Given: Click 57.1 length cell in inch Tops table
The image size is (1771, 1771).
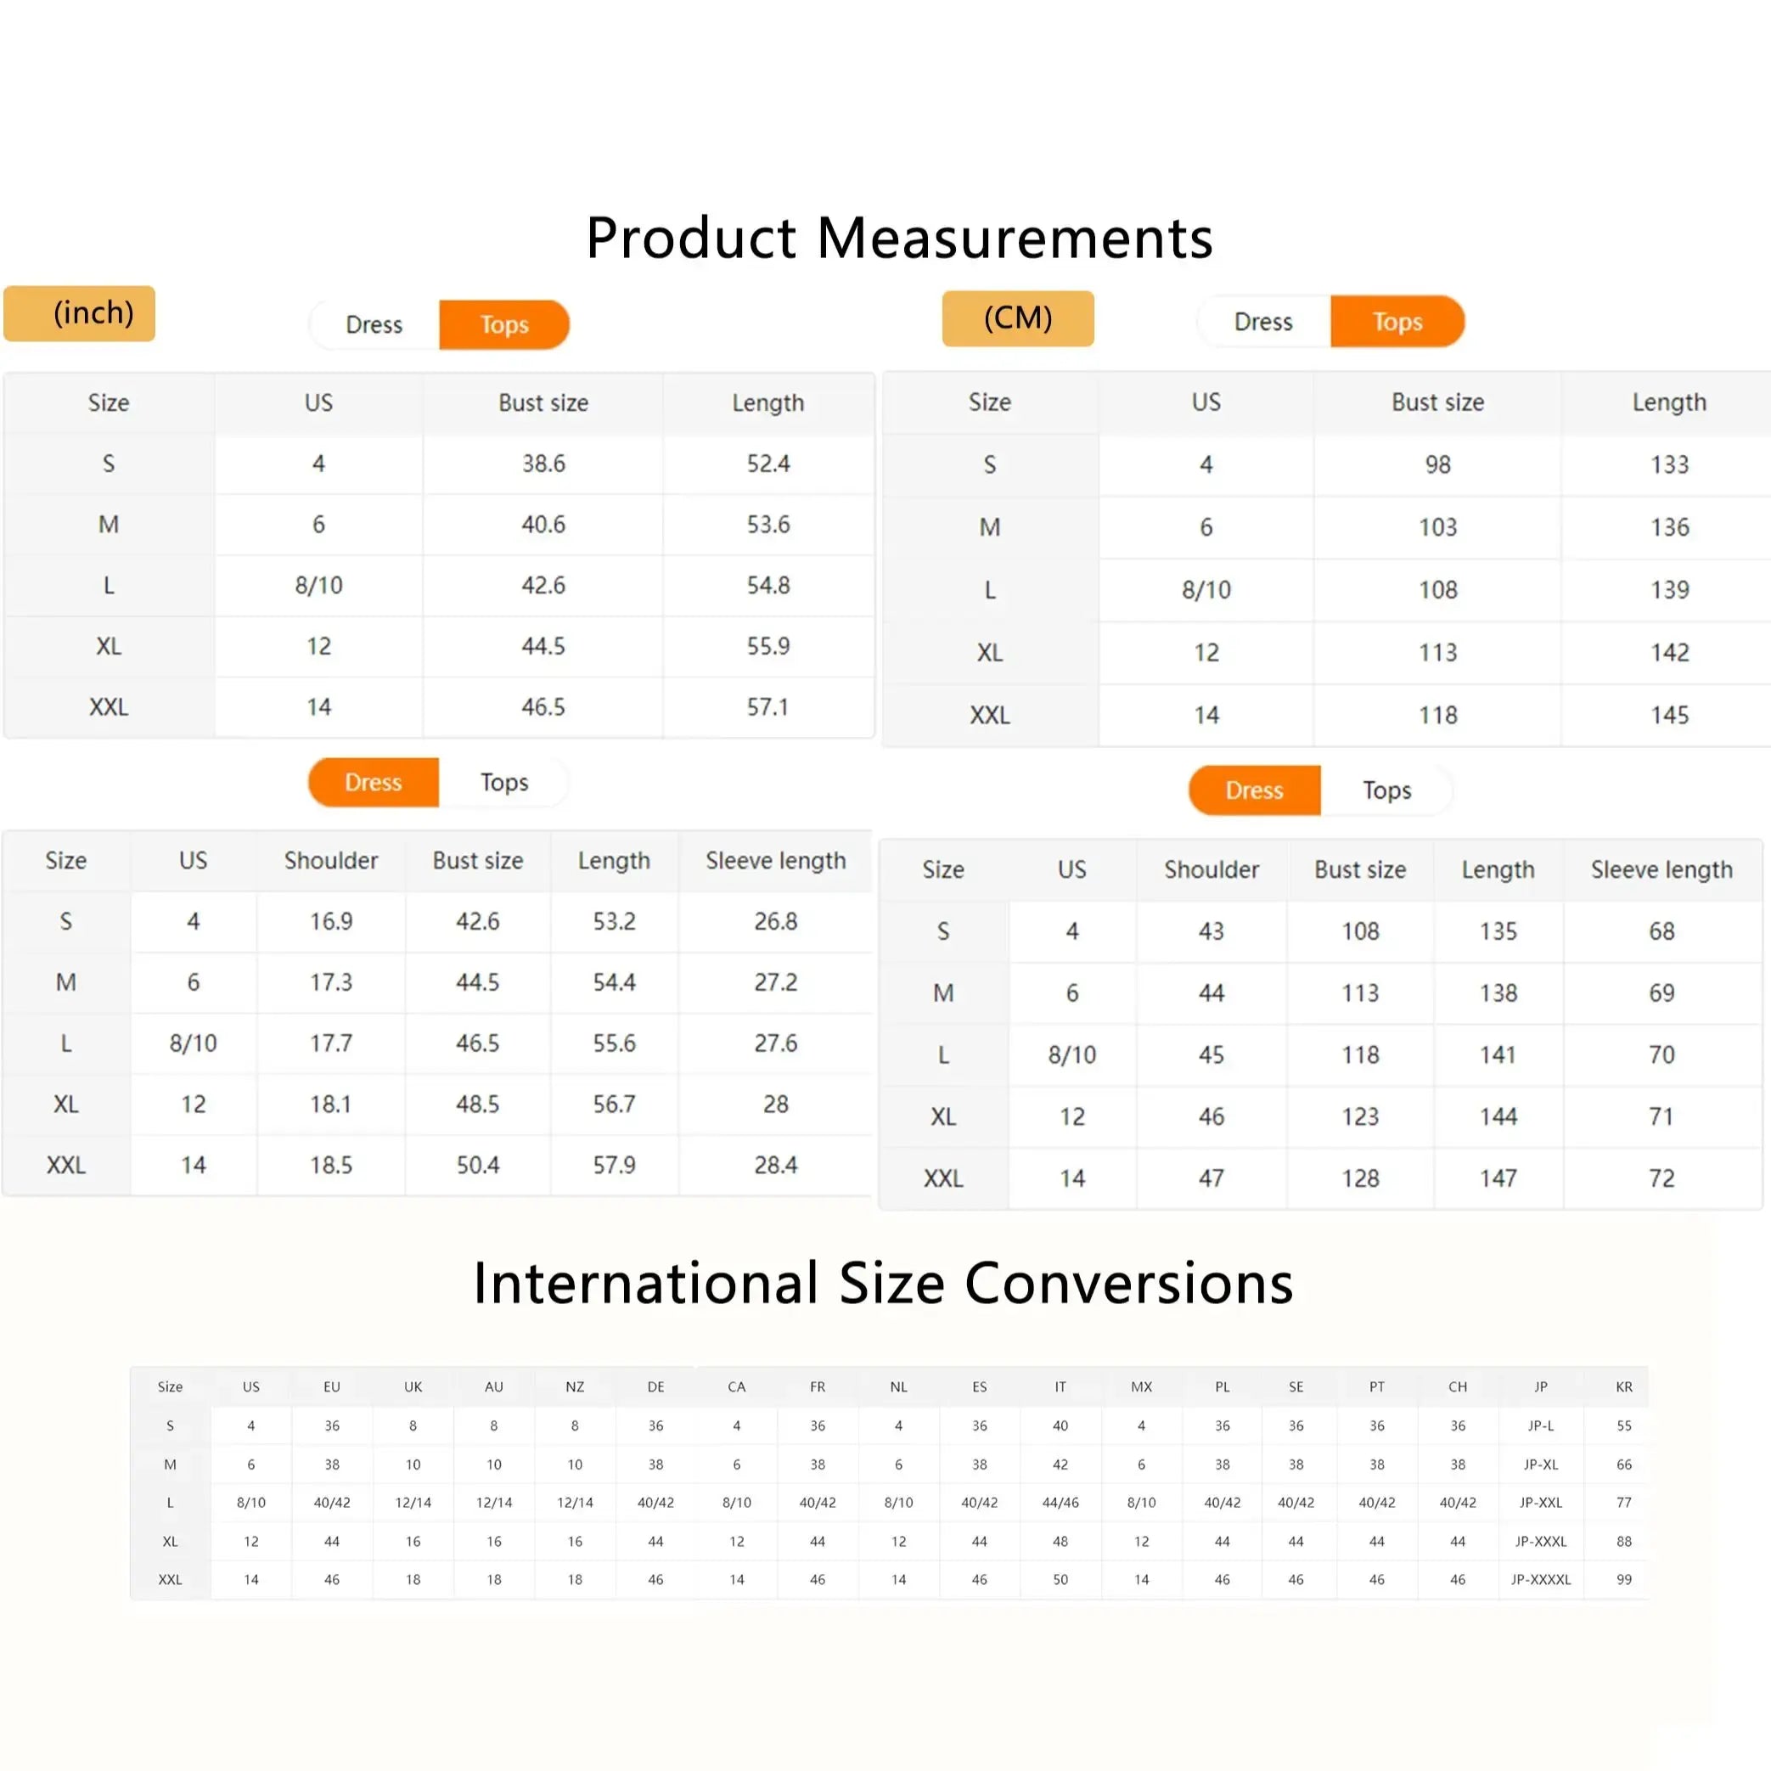Looking at the screenshot, I should click(x=767, y=706).
